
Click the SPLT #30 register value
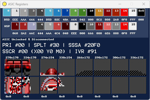46,45
